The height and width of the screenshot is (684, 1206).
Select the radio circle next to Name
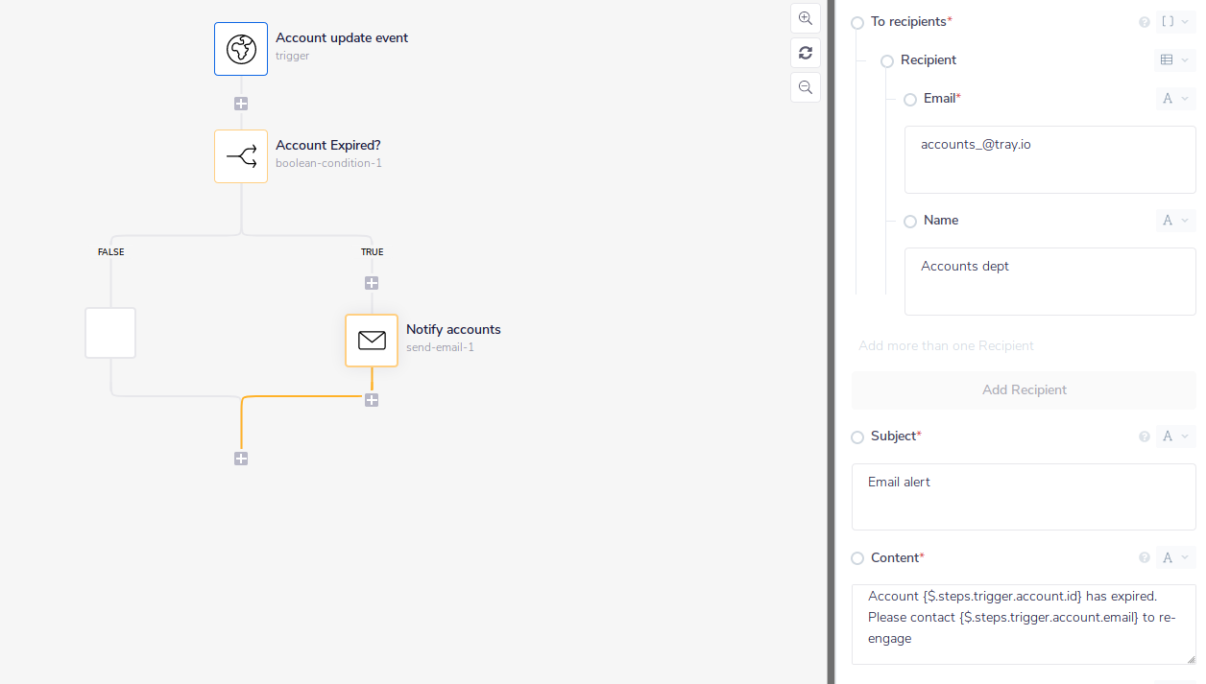[910, 221]
